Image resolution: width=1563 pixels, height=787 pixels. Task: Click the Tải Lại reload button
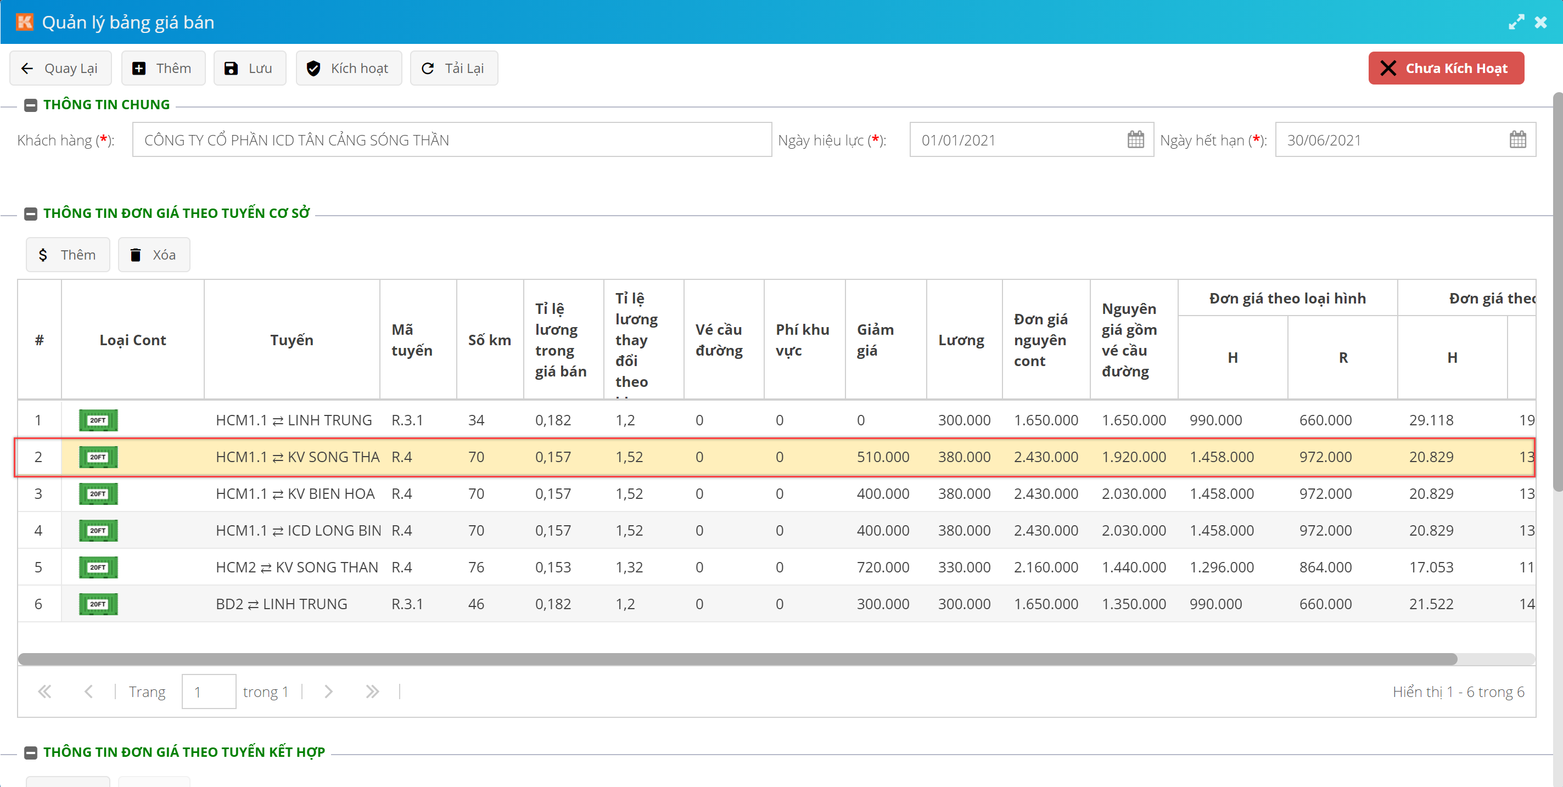[453, 68]
